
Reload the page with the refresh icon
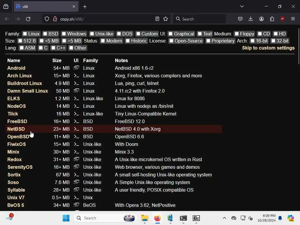click(x=28, y=19)
